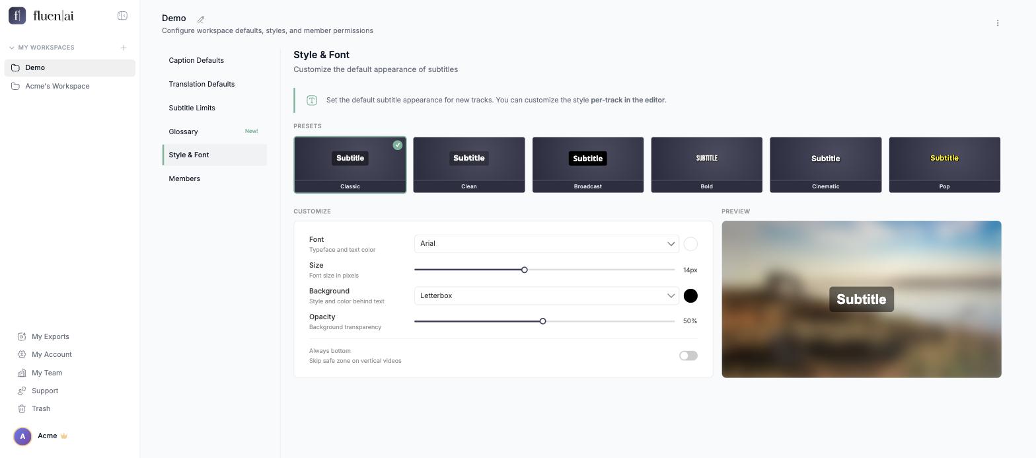This screenshot has width=1036, height=458.
Task: Go to My Exports
Action: click(x=50, y=336)
